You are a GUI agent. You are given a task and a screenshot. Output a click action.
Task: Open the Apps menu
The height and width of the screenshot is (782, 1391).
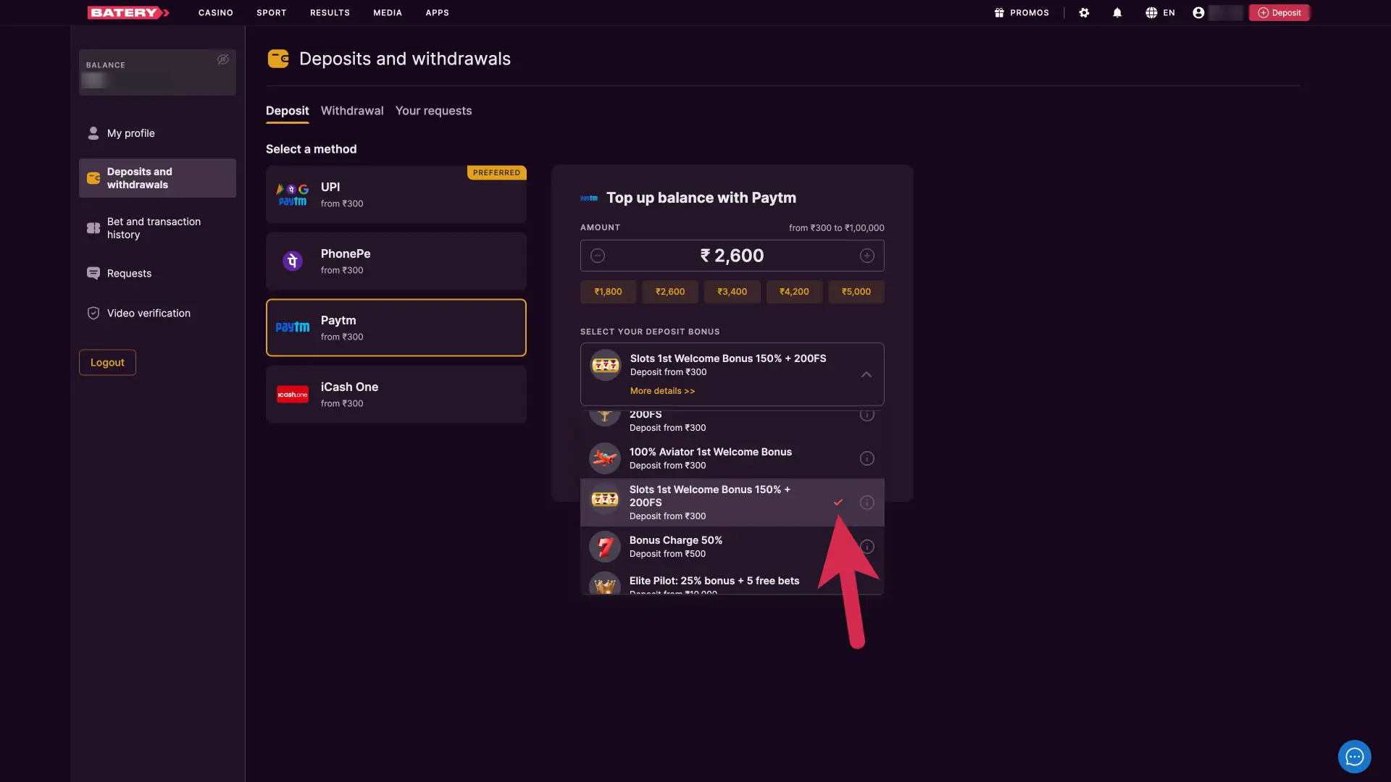(x=437, y=12)
